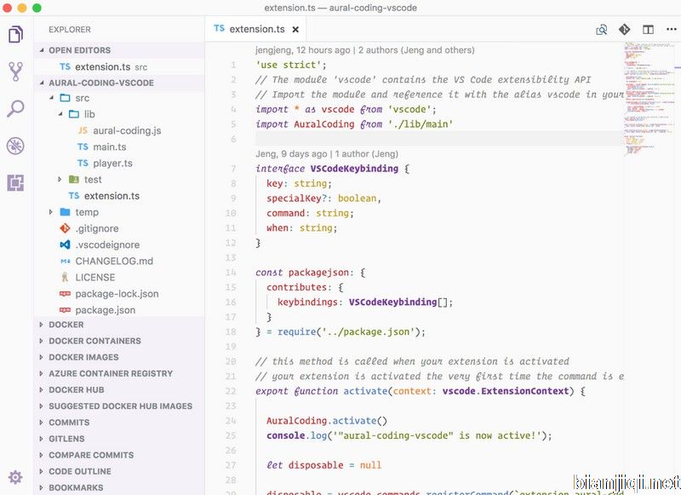Viewport: 681px width, 495px height.
Task: Open the Explorer view in activity bar
Action: pyautogui.click(x=15, y=34)
